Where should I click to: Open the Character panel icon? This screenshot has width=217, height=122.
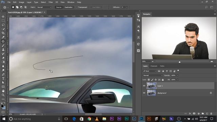click(138, 26)
